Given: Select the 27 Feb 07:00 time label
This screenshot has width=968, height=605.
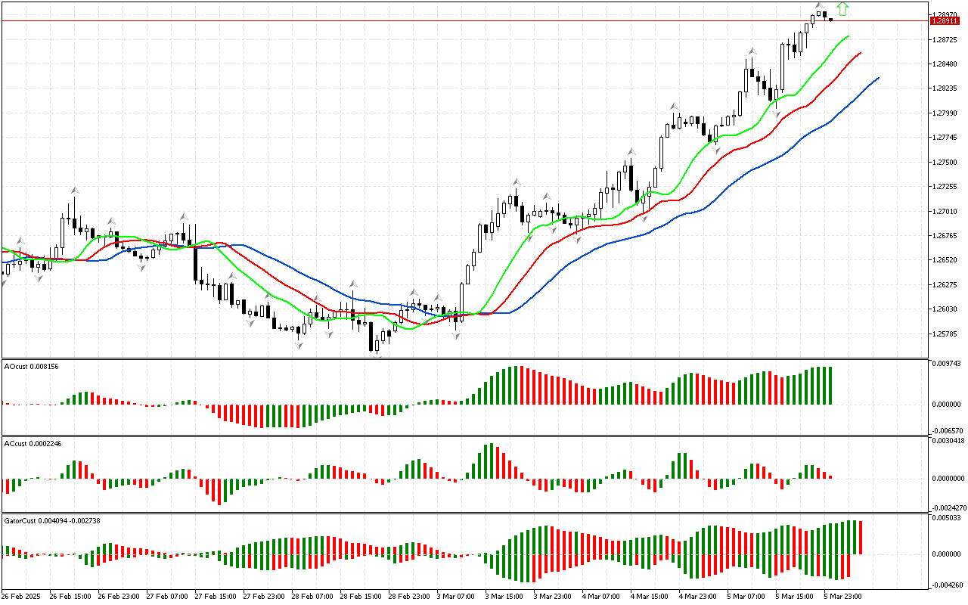Looking at the screenshot, I should [x=166, y=597].
